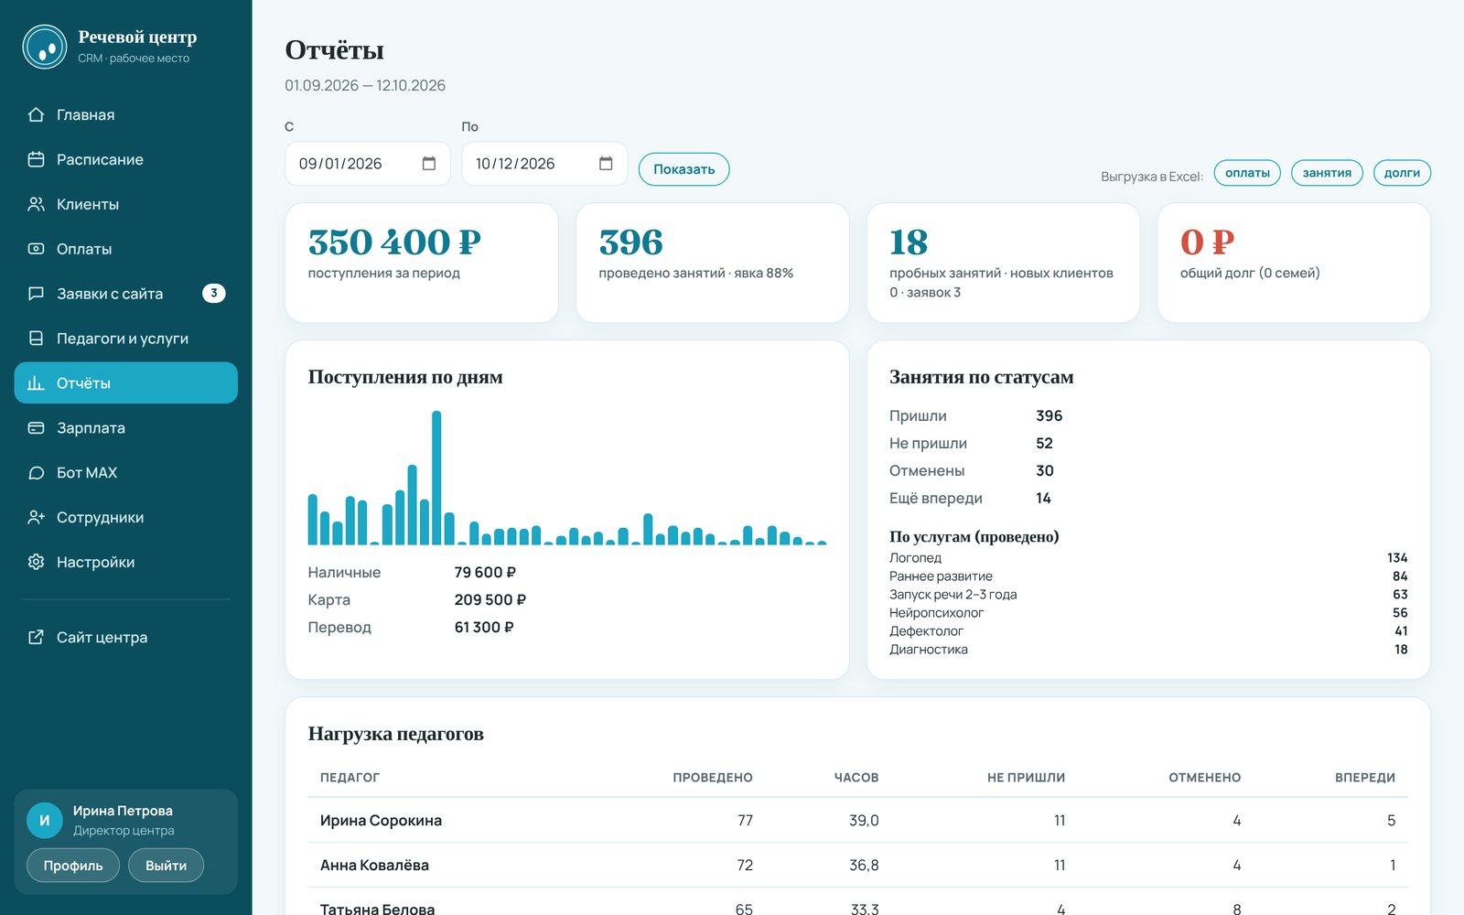
Task: Select Зарплата in the sidebar
Action: (x=125, y=427)
